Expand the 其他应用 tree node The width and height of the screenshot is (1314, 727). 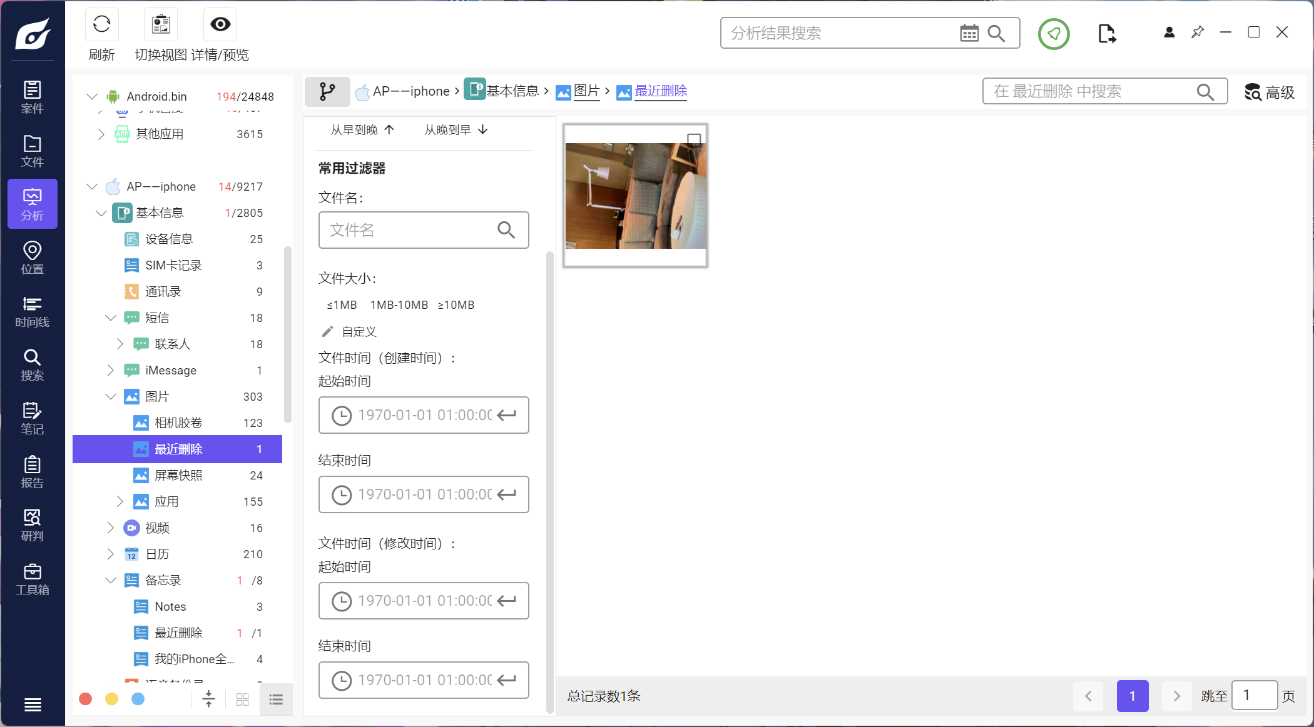(x=101, y=134)
